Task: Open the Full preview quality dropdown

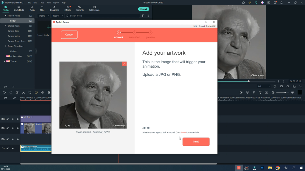Action: point(264,86)
